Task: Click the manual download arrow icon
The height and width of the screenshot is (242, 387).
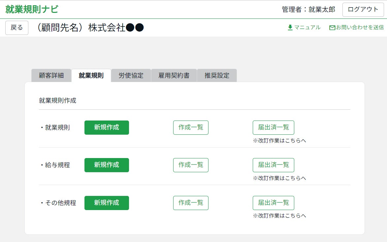Action: [290, 28]
